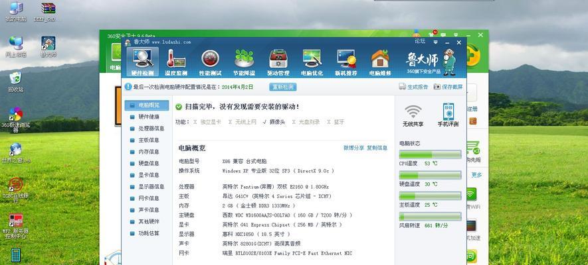Open the 论坛 forum link
Screen dimensions: 588x265
pos(420,40)
